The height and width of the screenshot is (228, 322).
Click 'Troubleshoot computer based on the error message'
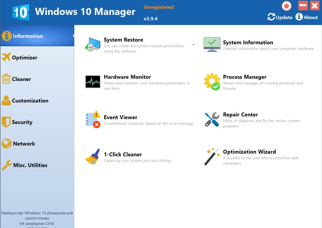pos(149,123)
